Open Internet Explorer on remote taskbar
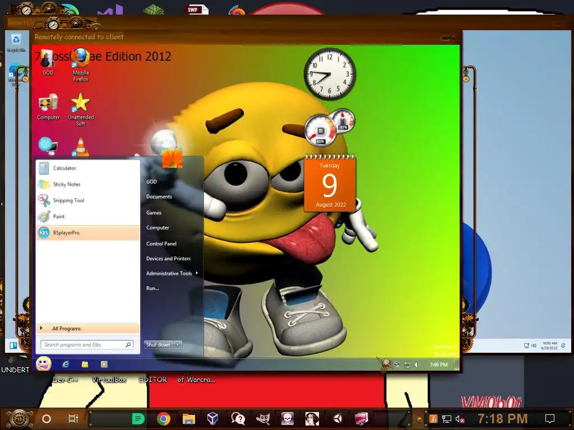Image resolution: width=574 pixels, height=430 pixels. tap(66, 364)
